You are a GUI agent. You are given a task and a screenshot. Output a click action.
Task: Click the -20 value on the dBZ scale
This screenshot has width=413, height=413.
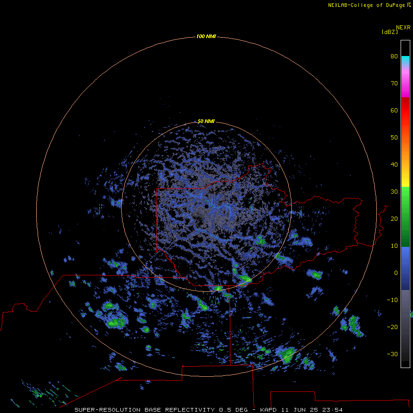pyautogui.click(x=392, y=327)
